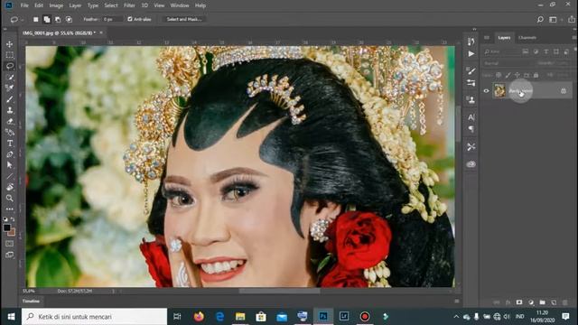Choose New selection mode

(x=36, y=19)
